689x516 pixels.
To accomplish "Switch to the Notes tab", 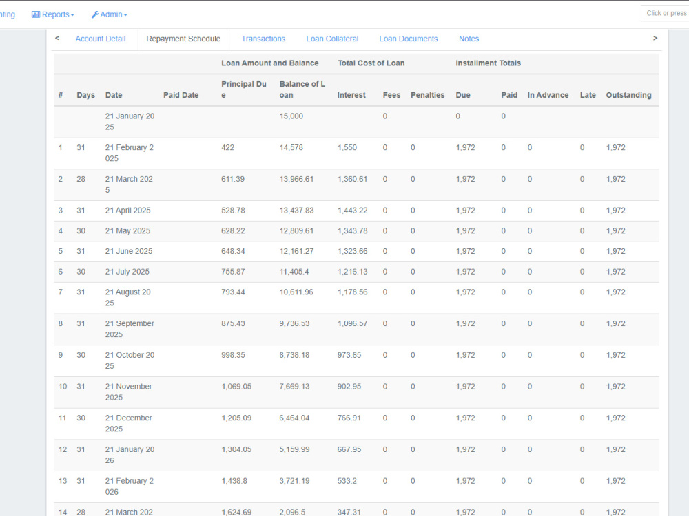I will pos(469,39).
